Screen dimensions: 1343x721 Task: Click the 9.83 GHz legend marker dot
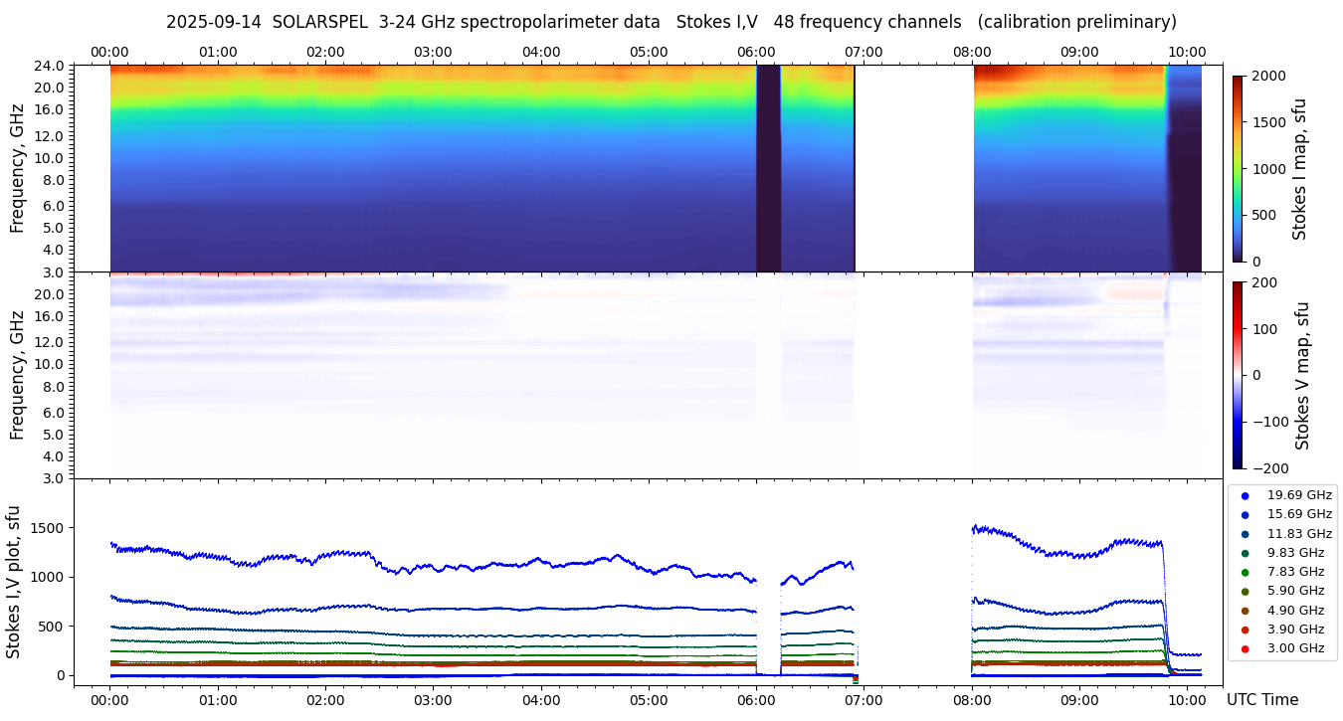pyautogui.click(x=1245, y=553)
